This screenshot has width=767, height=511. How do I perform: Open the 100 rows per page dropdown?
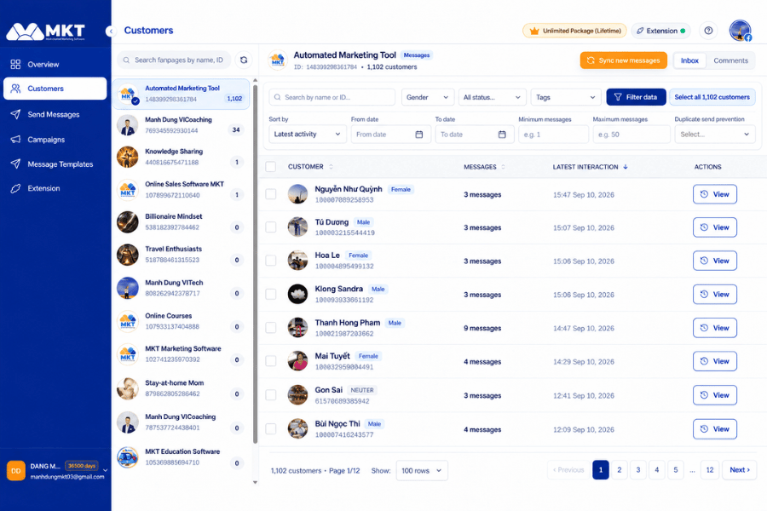422,470
